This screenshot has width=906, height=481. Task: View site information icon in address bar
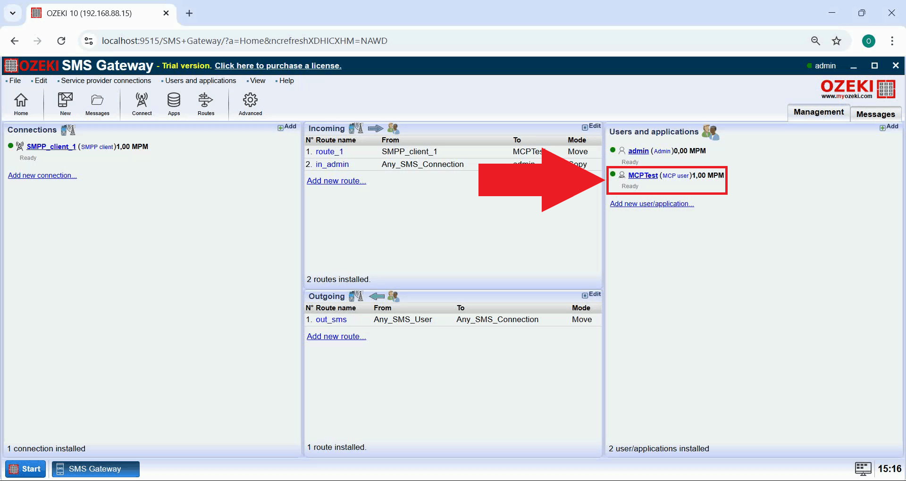tap(89, 41)
